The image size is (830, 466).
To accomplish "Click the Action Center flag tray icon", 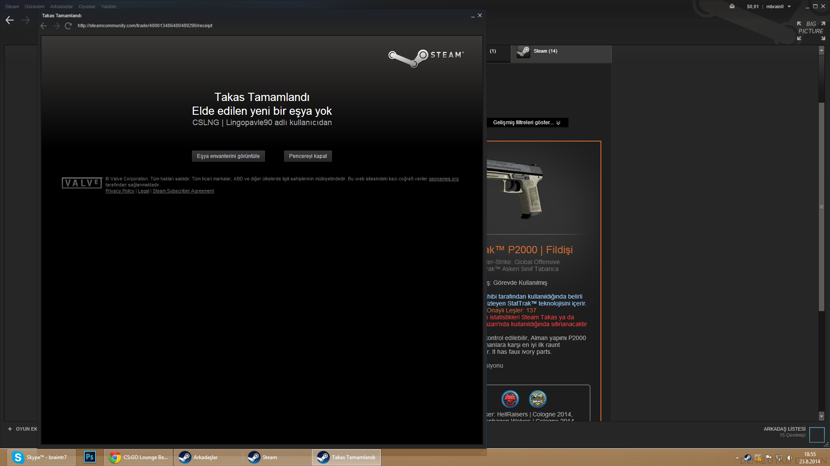I will tap(768, 458).
